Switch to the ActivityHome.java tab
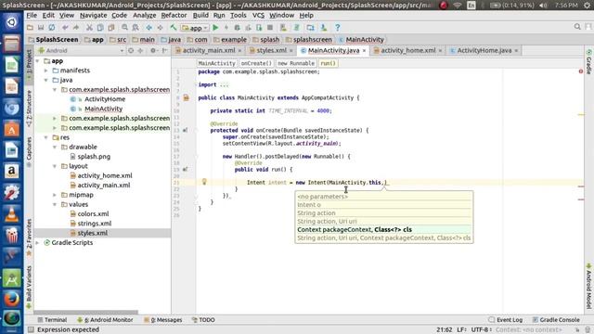 point(484,50)
